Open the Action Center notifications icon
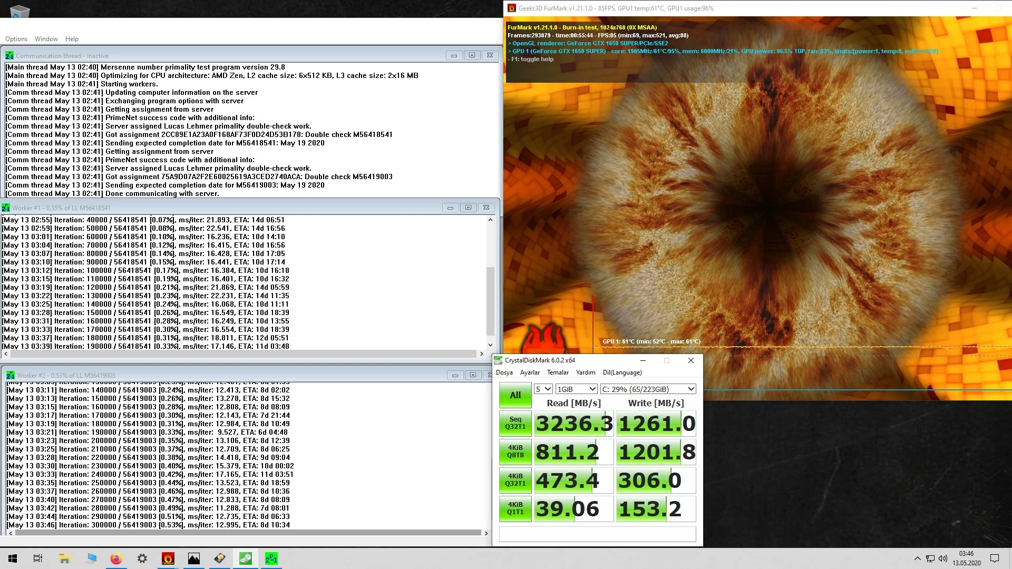This screenshot has width=1012, height=569. [995, 558]
